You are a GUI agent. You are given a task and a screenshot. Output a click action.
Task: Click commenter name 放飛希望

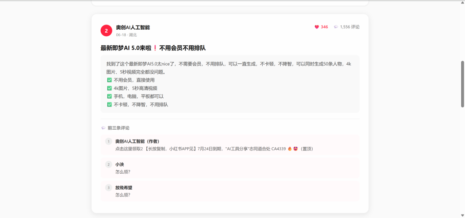point(124,187)
